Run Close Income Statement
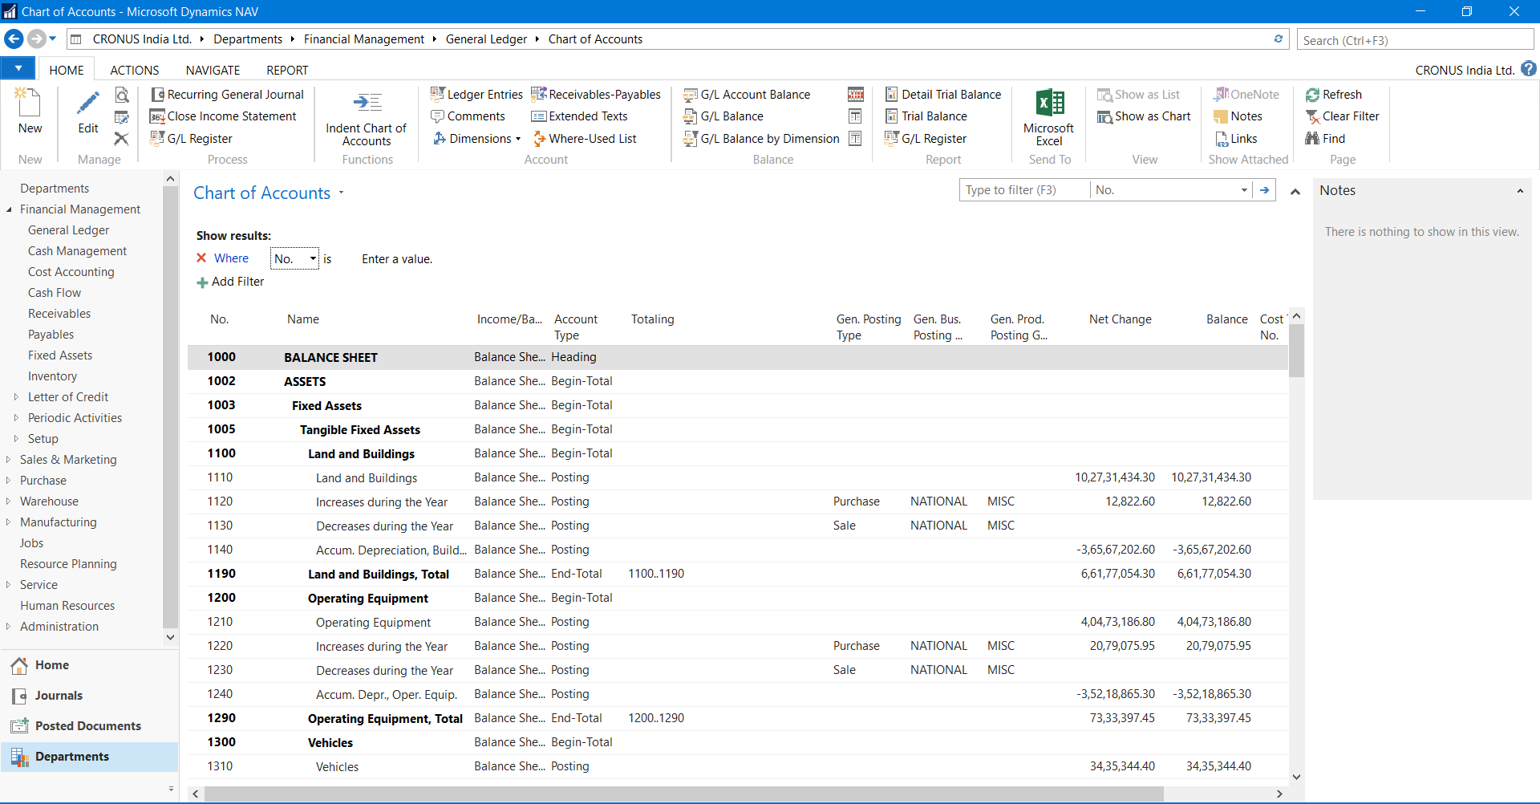Screen dimensions: 1540x804 [224, 116]
